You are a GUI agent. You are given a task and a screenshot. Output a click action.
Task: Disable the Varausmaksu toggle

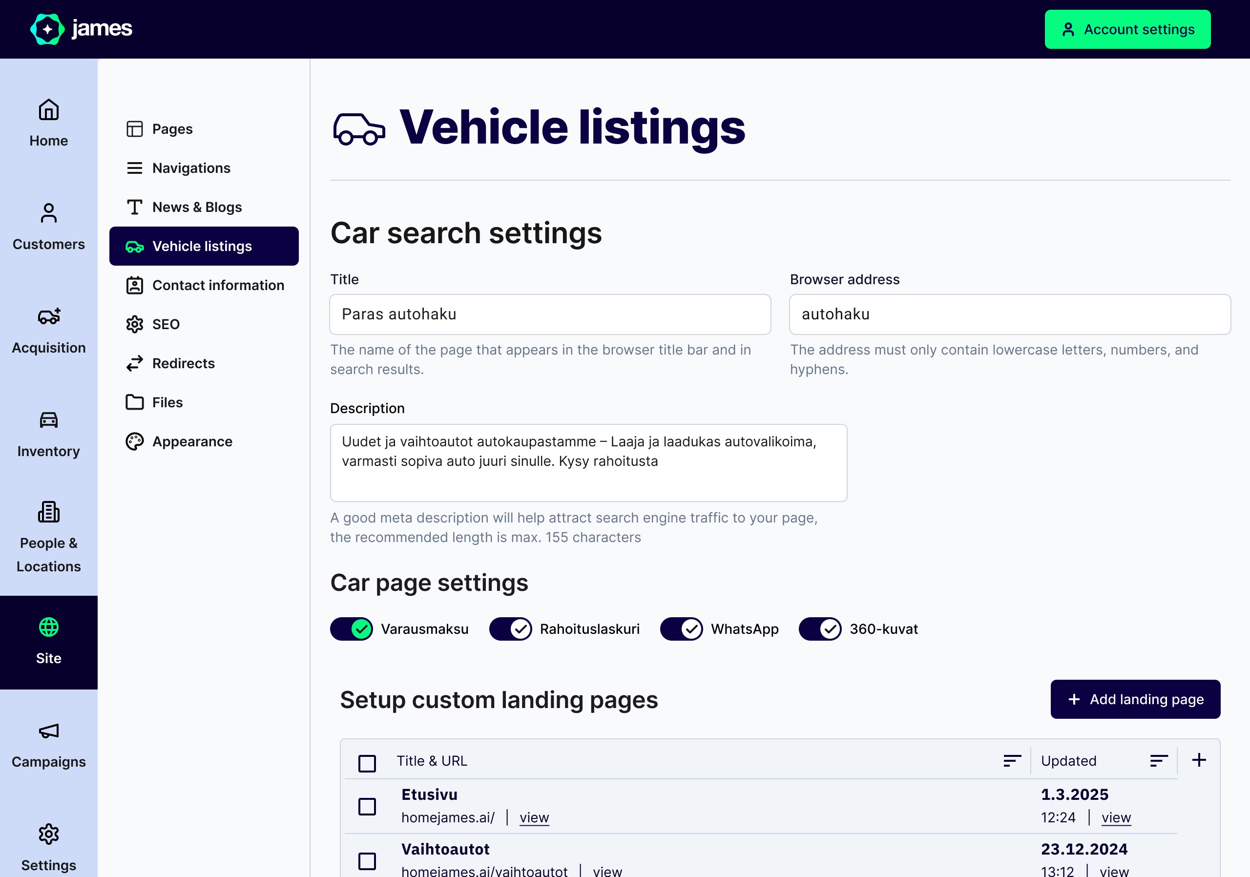coord(351,629)
